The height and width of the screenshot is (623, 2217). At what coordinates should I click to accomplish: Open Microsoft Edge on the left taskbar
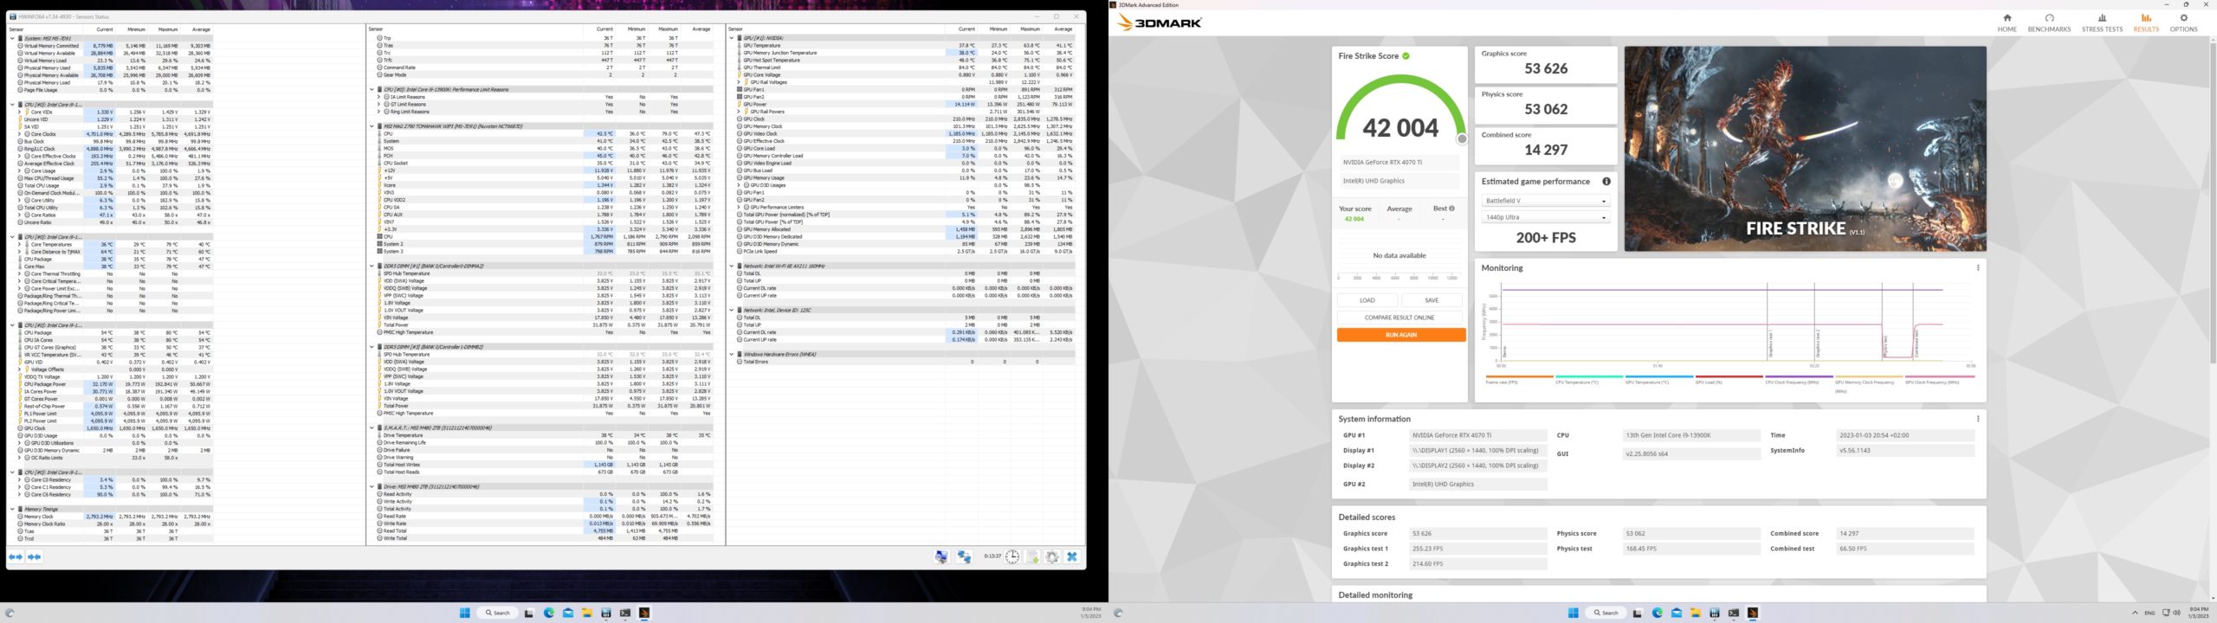(x=549, y=613)
